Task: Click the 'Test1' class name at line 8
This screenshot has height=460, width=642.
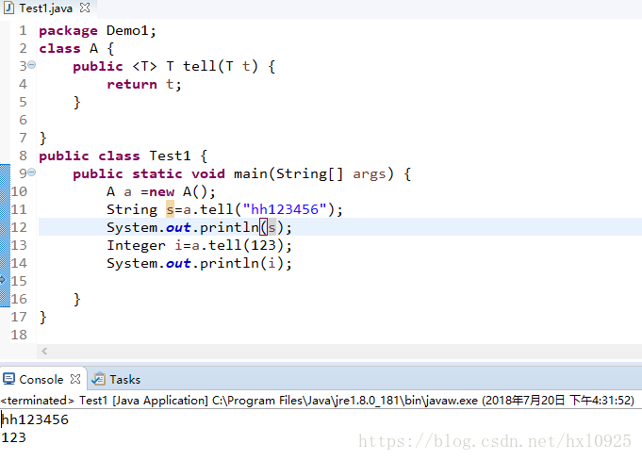Action: pos(170,156)
